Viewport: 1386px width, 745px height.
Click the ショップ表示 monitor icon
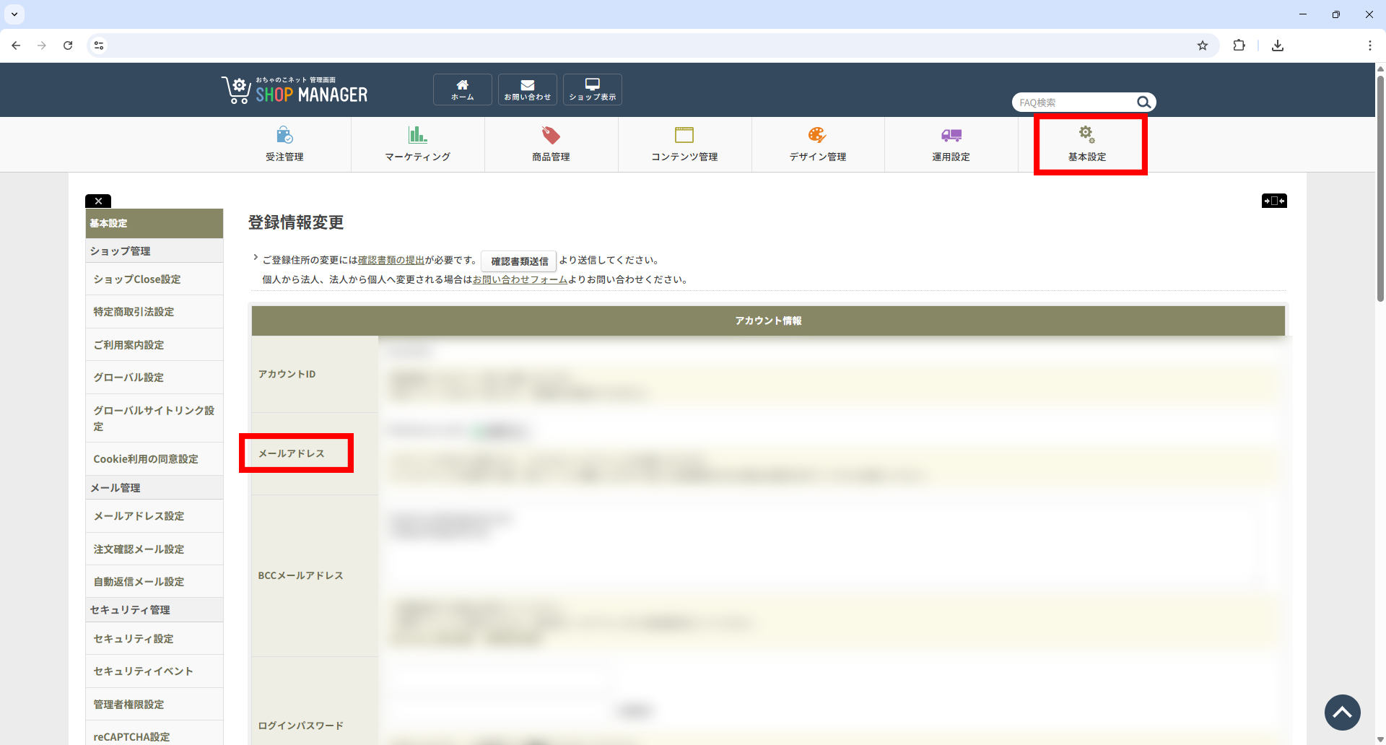[x=592, y=90]
